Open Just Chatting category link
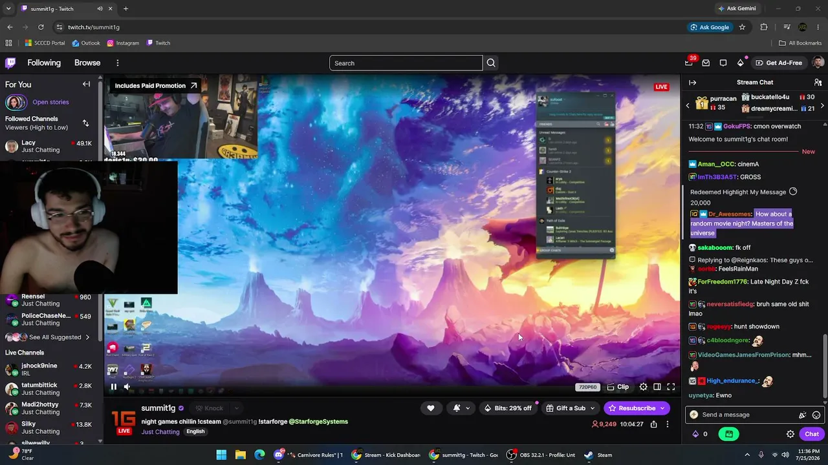This screenshot has width=828, height=465. [160, 432]
